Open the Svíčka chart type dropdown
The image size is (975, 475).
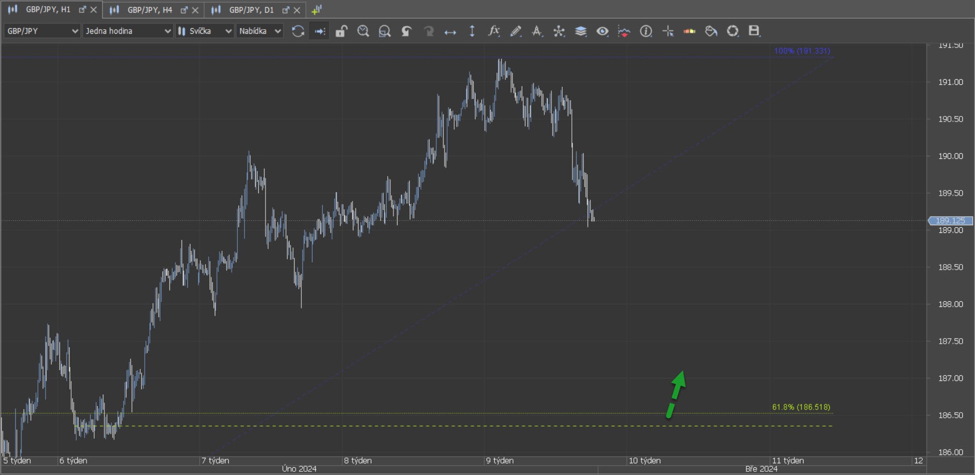click(205, 31)
